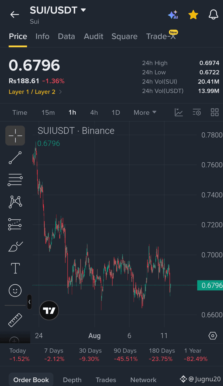Tap the 24h Vol(USDT) value 13.99M
This screenshot has height=386, width=223.
pos(208,91)
